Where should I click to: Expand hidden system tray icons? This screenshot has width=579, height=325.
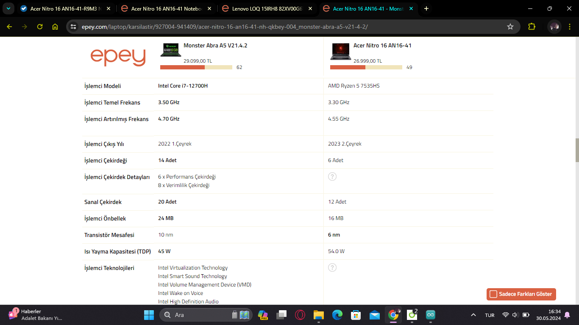473,315
